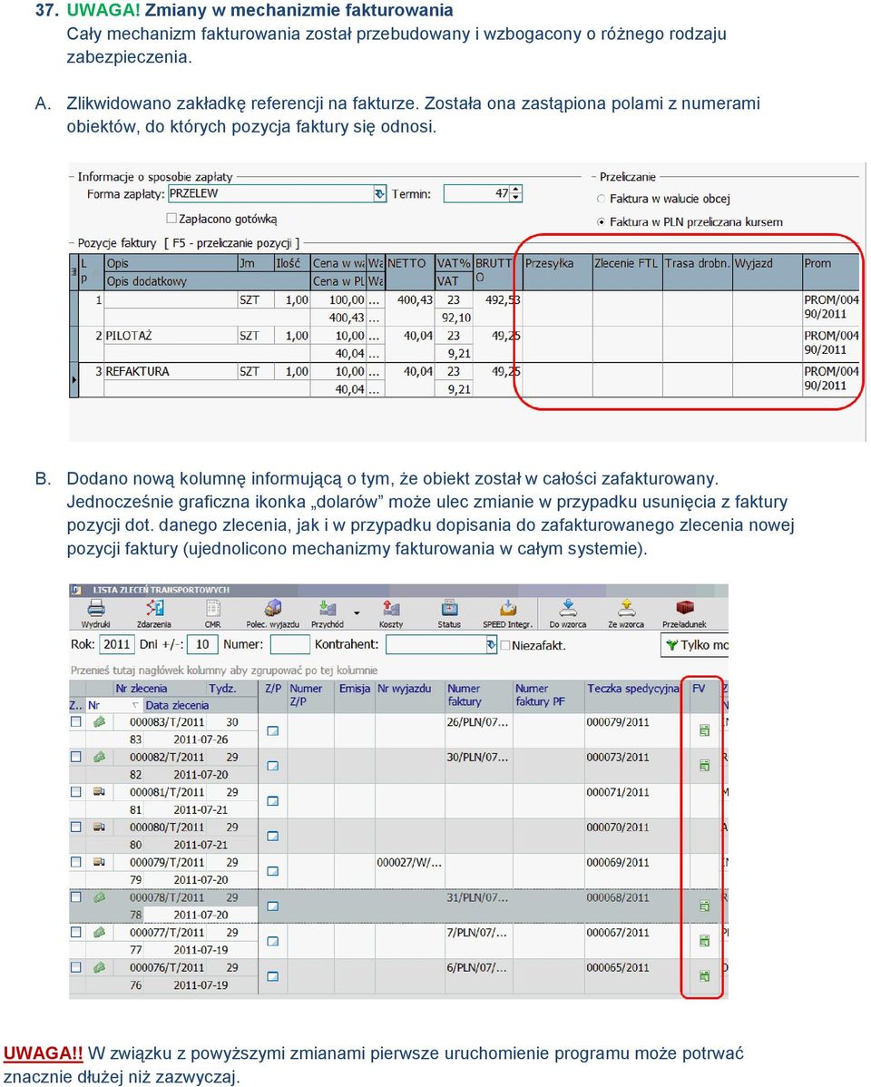Click the Koszty toolbar icon
Viewport: 871px width, 1087px height.
click(391, 609)
